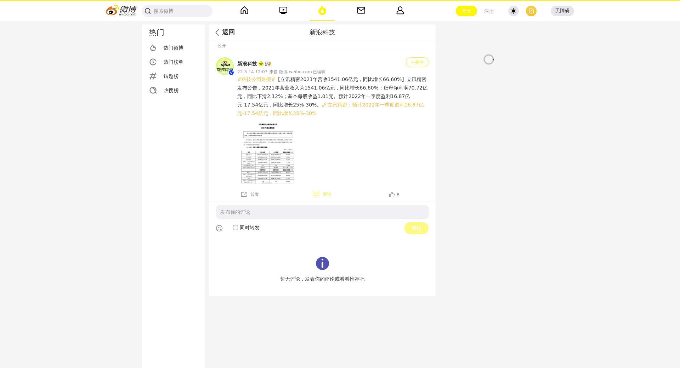Open the messages envelope icon
This screenshot has width=680, height=368.
361,11
